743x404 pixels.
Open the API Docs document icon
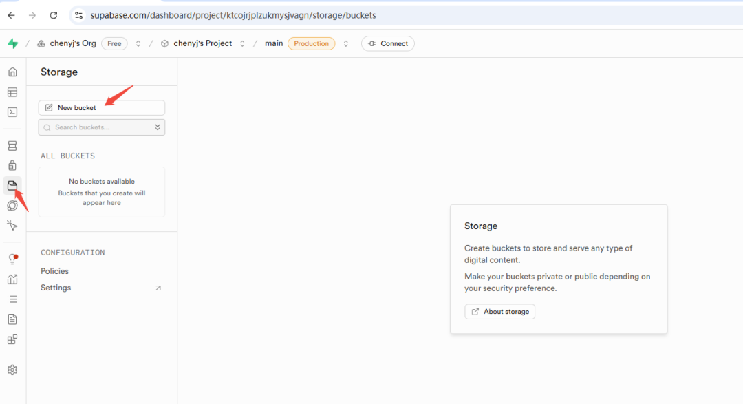tap(13, 319)
